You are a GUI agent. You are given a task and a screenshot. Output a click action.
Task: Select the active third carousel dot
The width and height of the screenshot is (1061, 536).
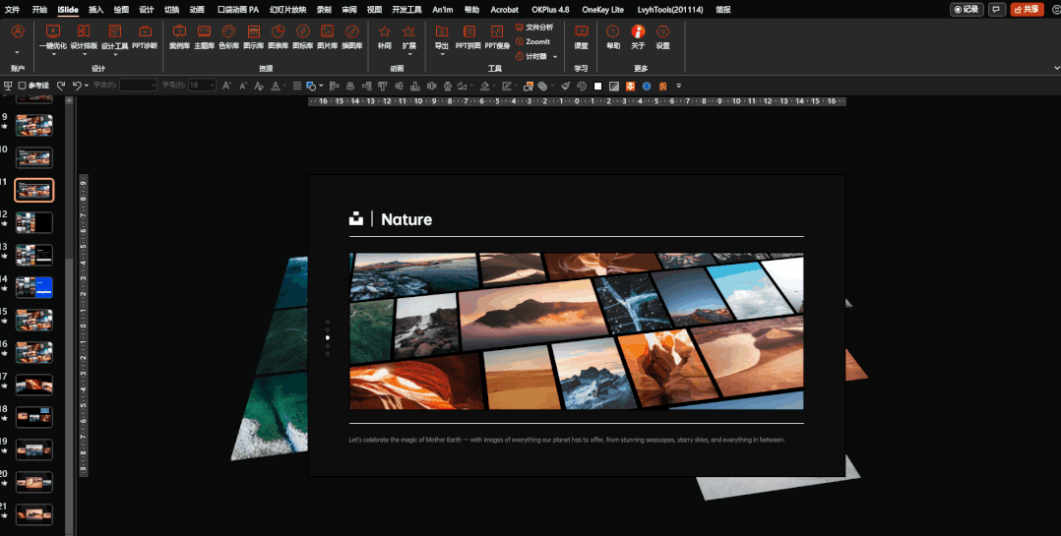[328, 337]
